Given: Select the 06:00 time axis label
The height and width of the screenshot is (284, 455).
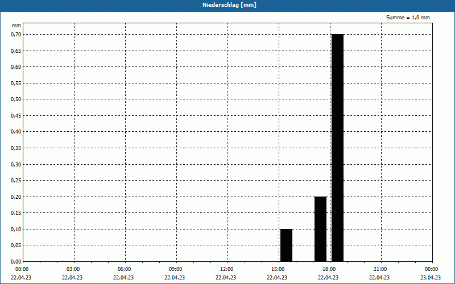Looking at the screenshot, I should point(125,269).
